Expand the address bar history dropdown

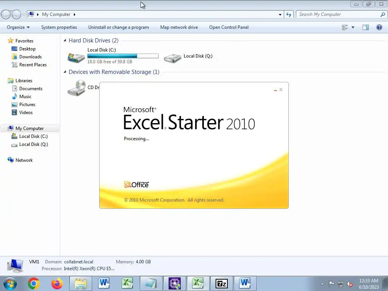point(280,15)
